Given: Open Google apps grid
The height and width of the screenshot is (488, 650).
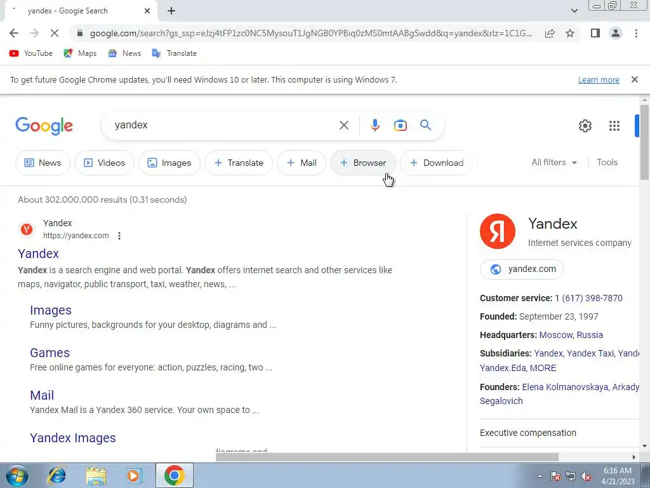Looking at the screenshot, I should pos(614,126).
